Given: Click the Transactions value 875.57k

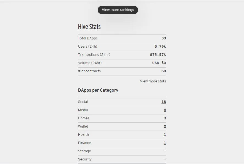Looking at the screenshot, I should [x=158, y=55].
